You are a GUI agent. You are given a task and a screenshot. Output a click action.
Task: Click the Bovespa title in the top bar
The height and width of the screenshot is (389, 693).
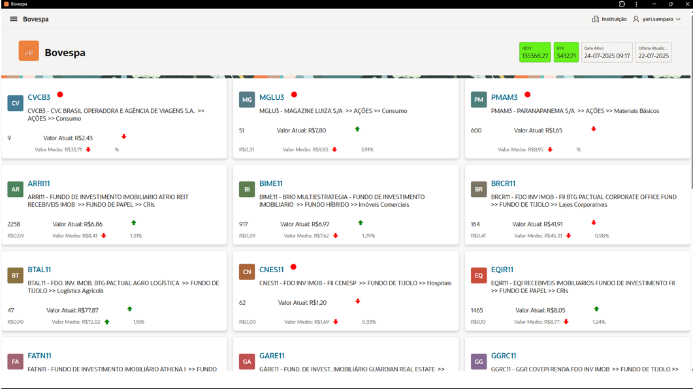tap(36, 19)
